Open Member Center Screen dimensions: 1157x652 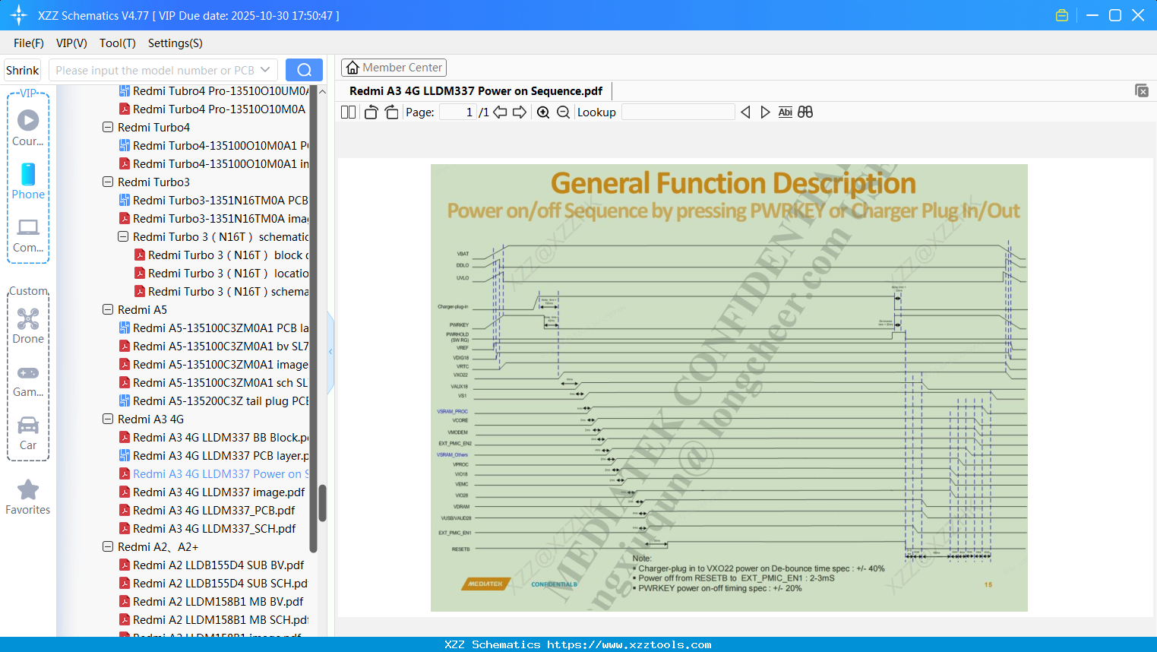point(394,68)
